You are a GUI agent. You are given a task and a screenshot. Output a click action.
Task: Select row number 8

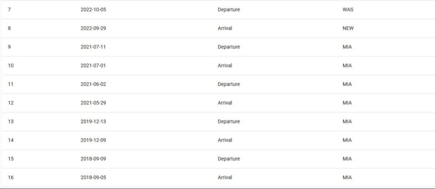(10, 29)
